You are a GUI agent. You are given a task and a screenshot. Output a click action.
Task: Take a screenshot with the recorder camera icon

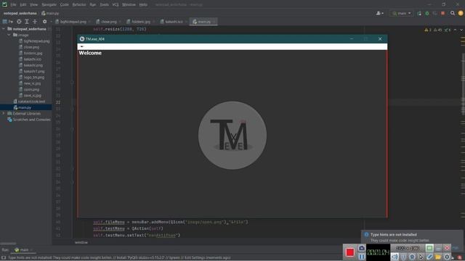(x=362, y=248)
